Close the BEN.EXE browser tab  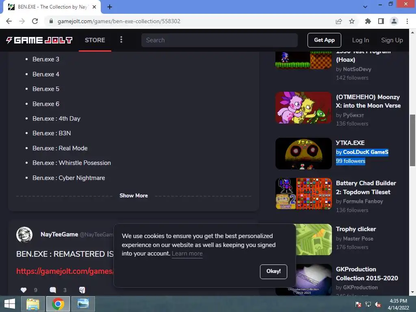click(x=94, y=7)
